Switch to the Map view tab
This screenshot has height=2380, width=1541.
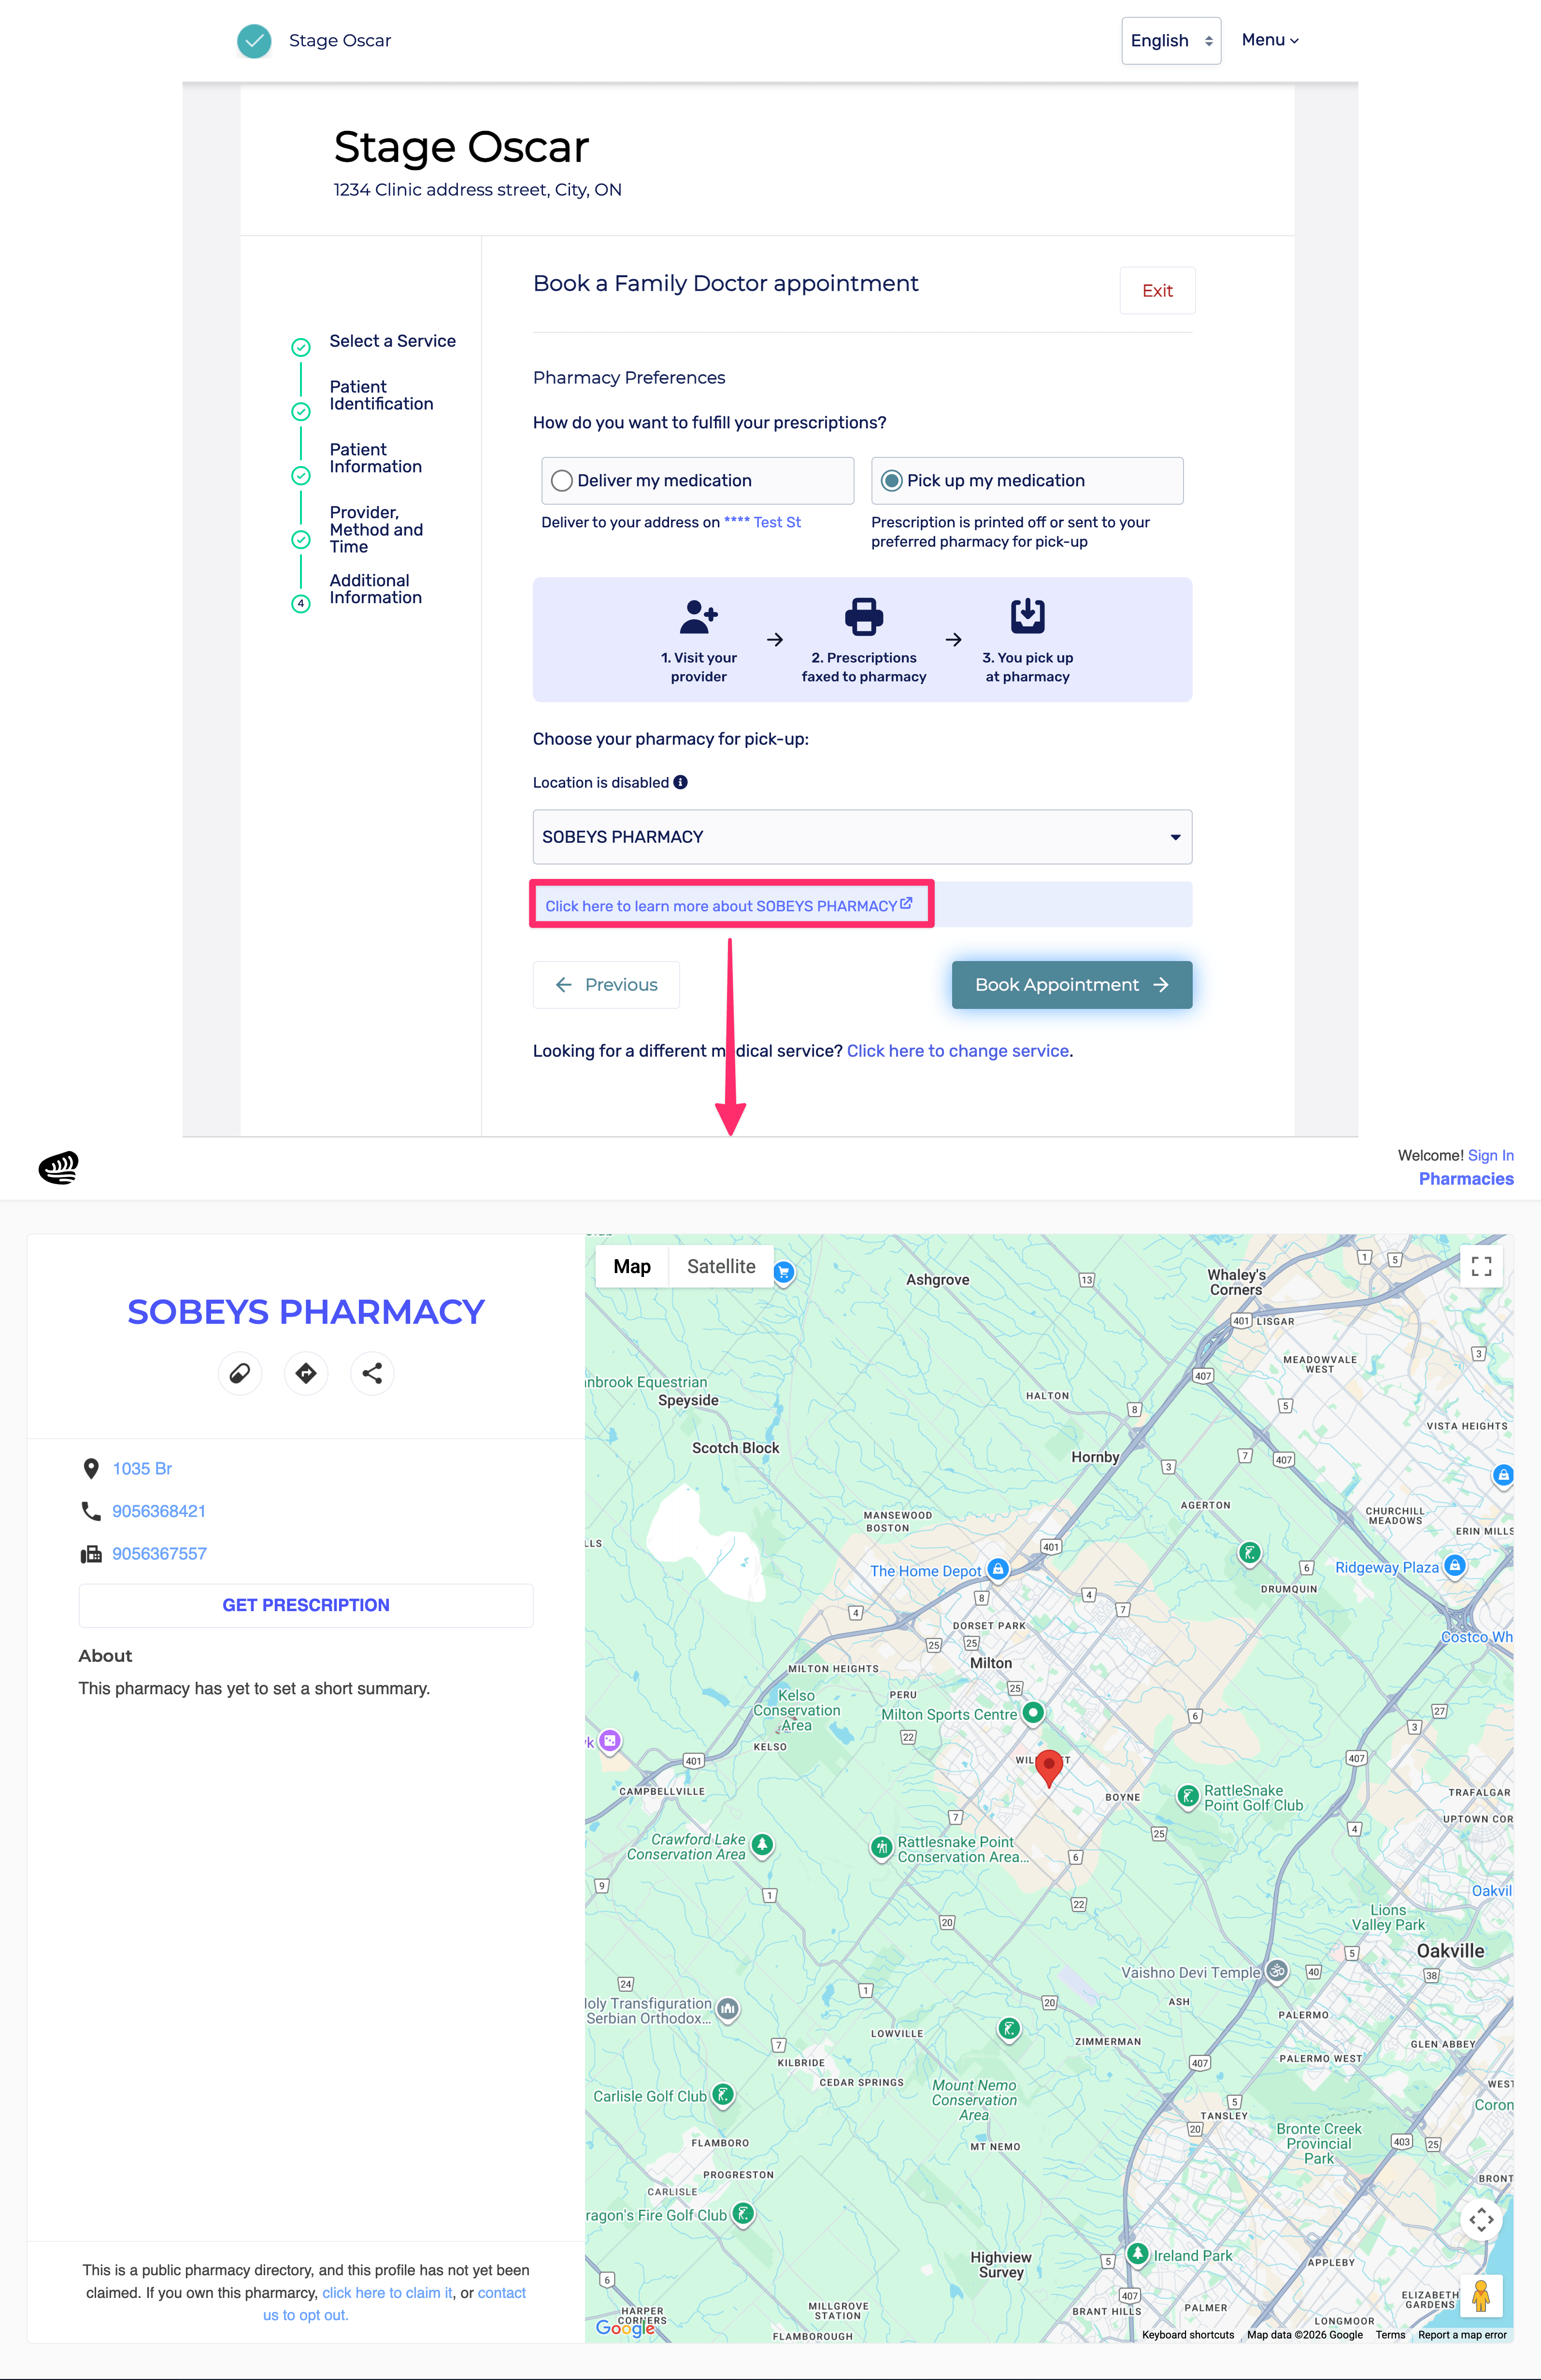[631, 1266]
